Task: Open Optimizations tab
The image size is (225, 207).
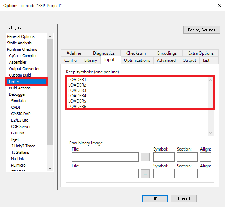Action: click(137, 60)
